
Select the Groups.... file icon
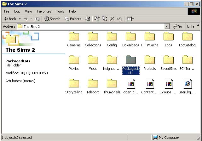169,84
